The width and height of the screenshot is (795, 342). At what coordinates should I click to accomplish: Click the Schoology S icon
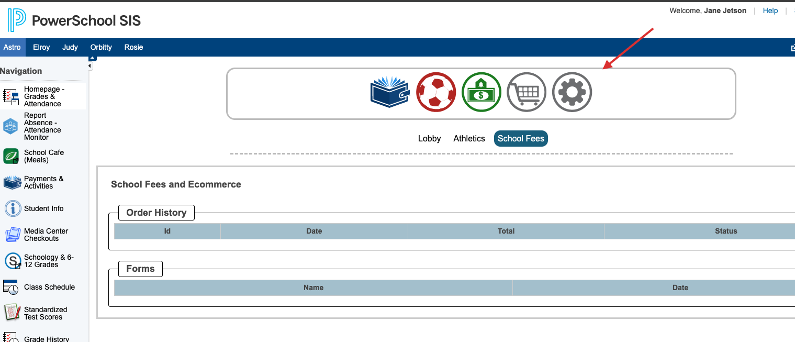(x=13, y=261)
